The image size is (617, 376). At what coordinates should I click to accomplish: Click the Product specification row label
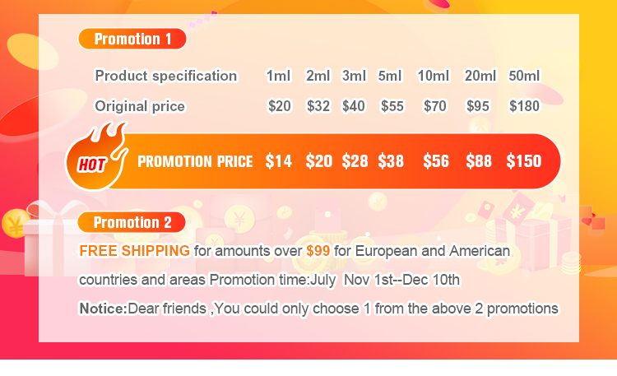click(165, 76)
